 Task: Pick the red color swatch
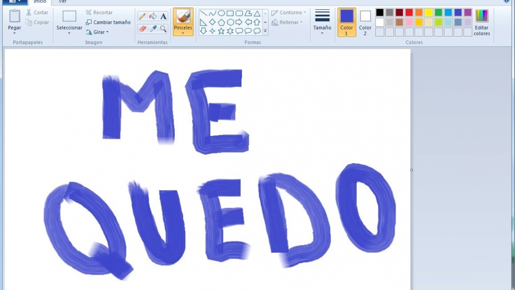coord(409,11)
